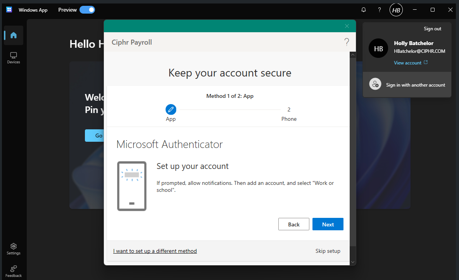The width and height of the screenshot is (459, 280).
Task: Click the scroll down arrow in dialog
Action: coord(353,262)
